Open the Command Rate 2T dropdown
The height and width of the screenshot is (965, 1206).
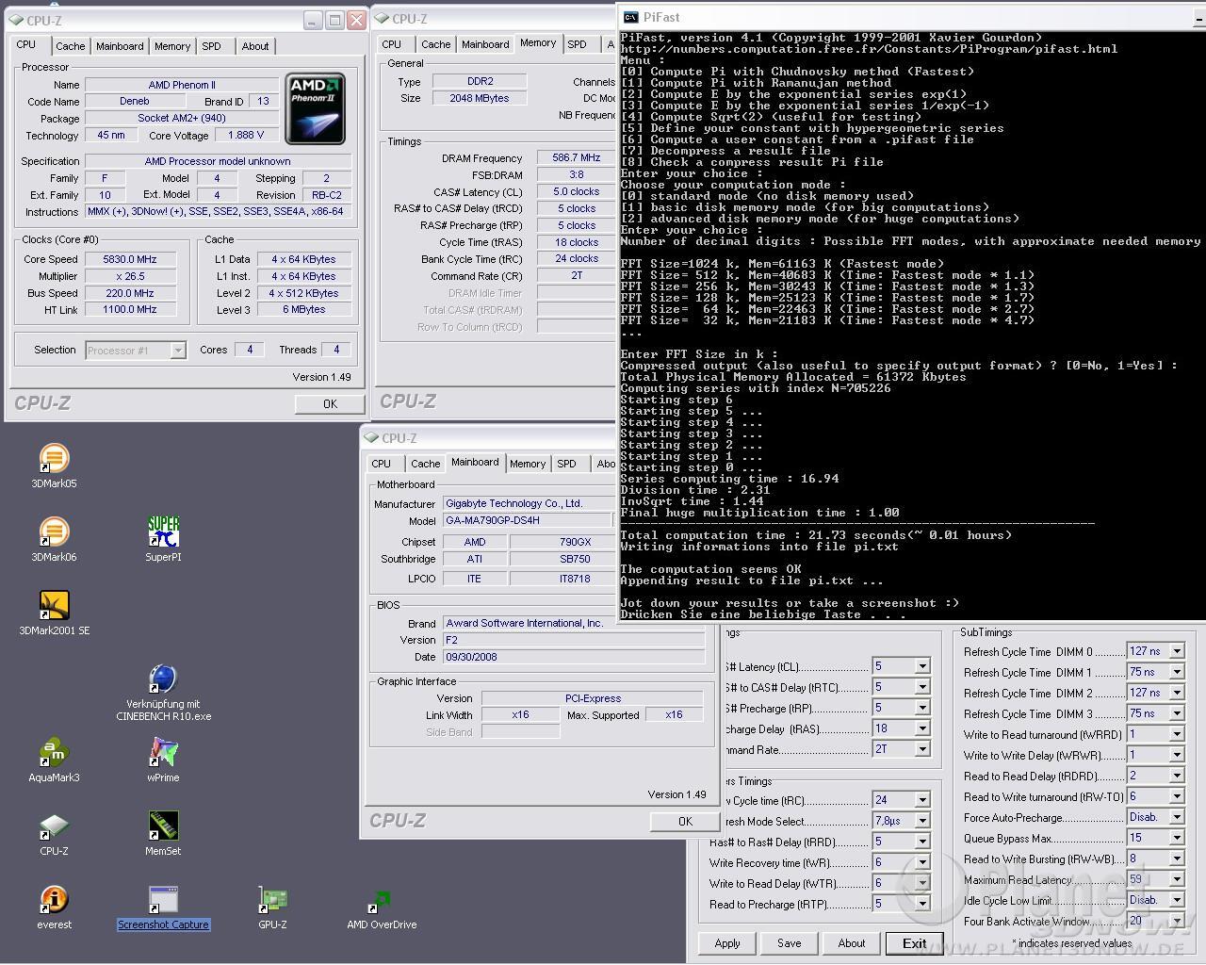(922, 750)
